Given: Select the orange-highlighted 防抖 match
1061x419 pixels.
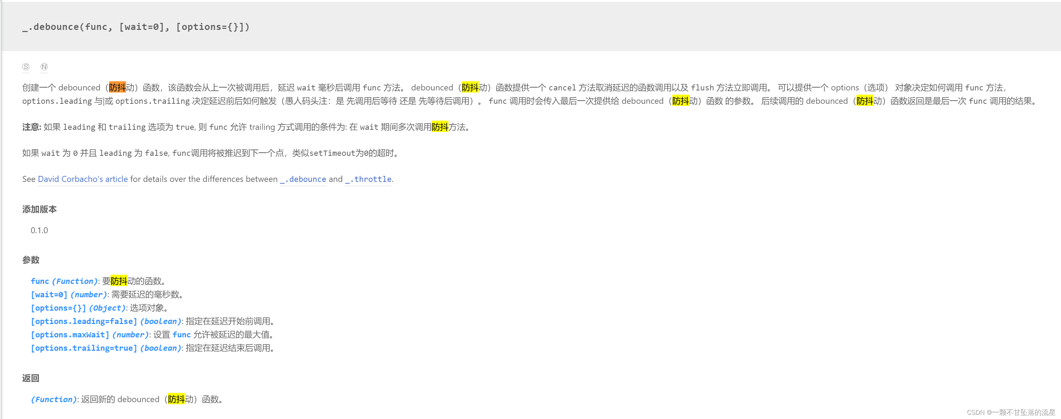Looking at the screenshot, I should point(117,87).
